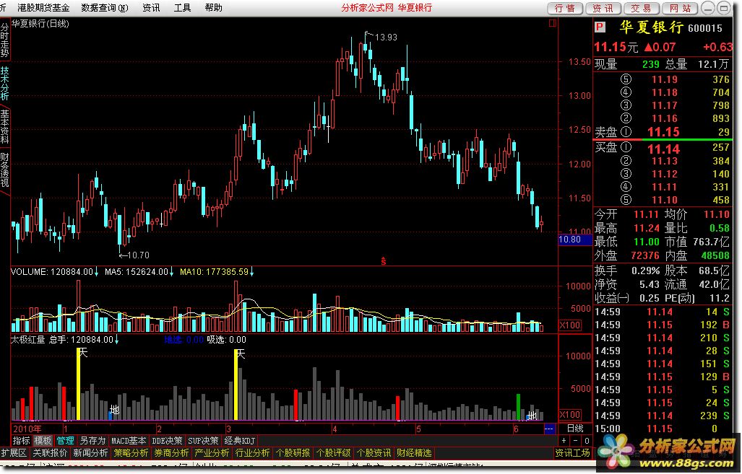Image resolution: width=742 pixels, height=474 pixels.
Task: Click the 2010年 label on timeline
Action: point(27,429)
